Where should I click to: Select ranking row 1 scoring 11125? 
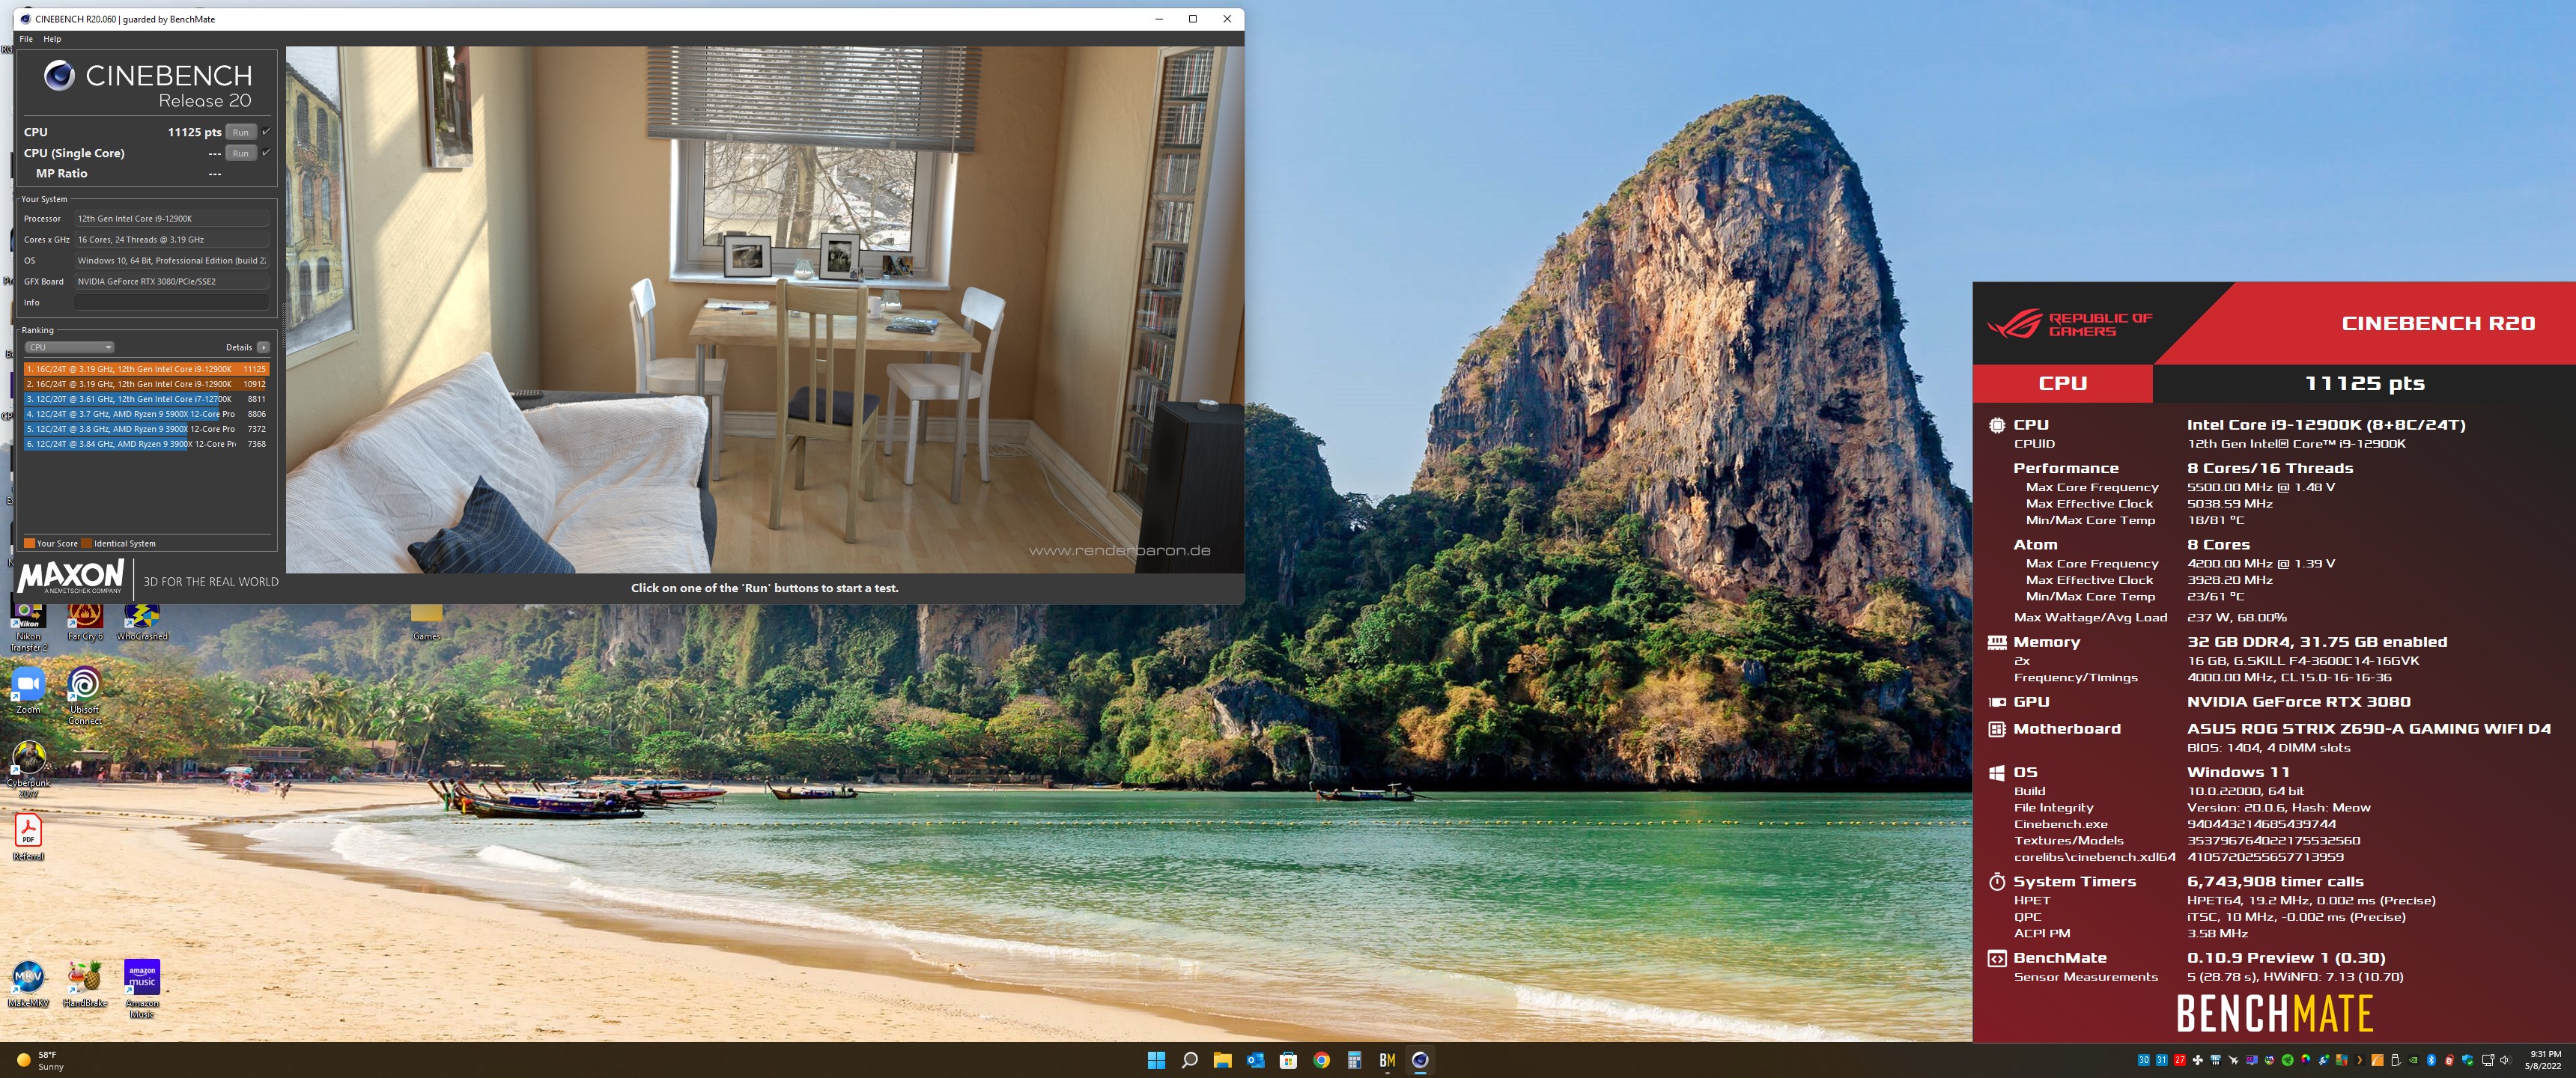(146, 369)
